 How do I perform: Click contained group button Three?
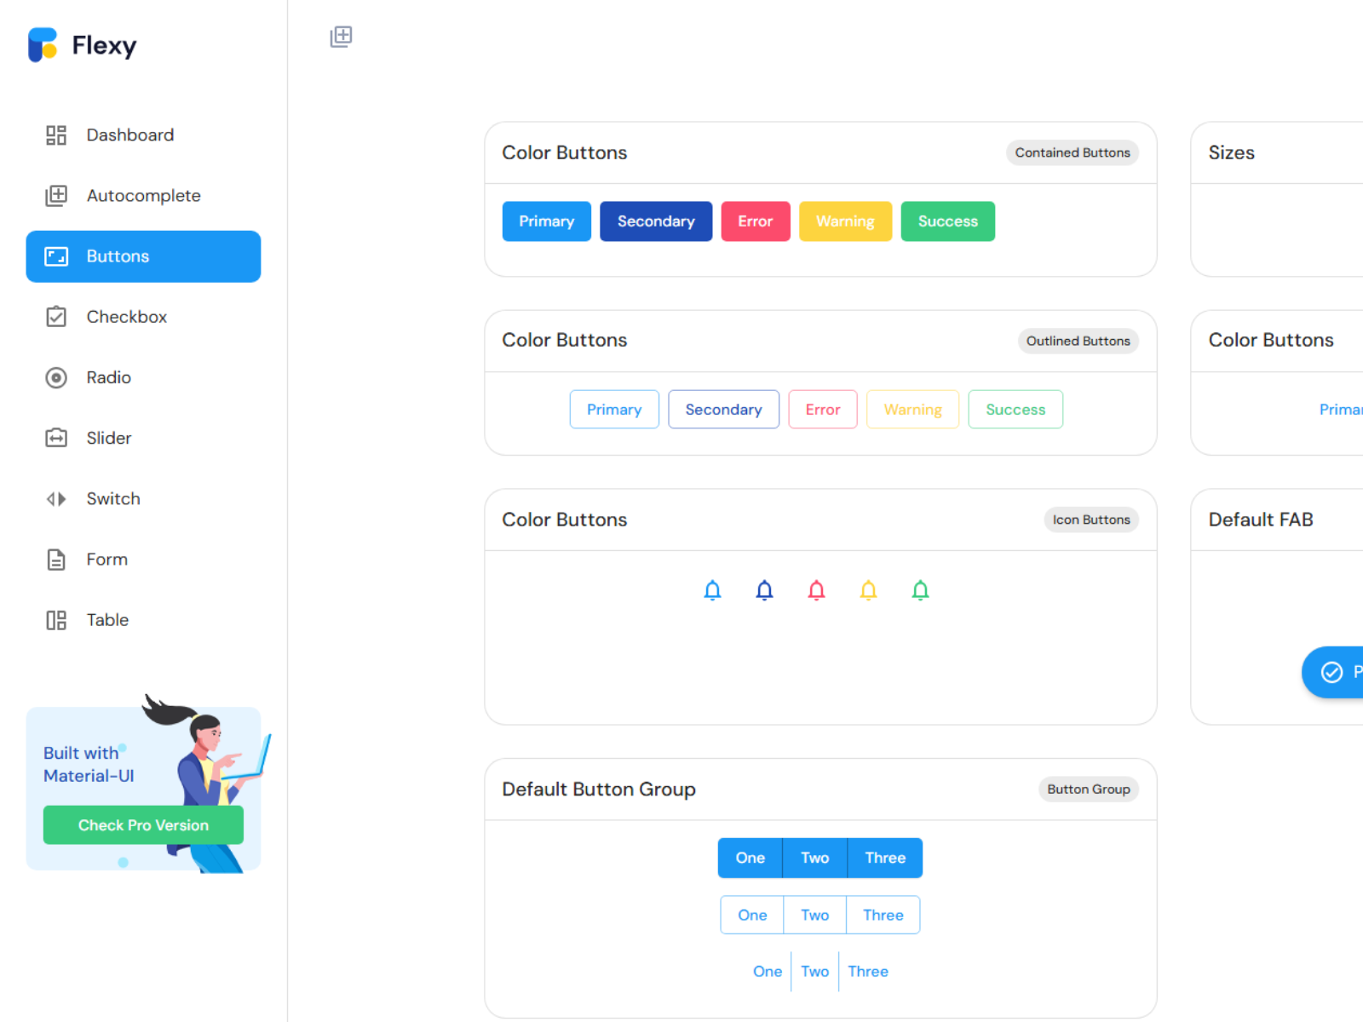coord(885,858)
